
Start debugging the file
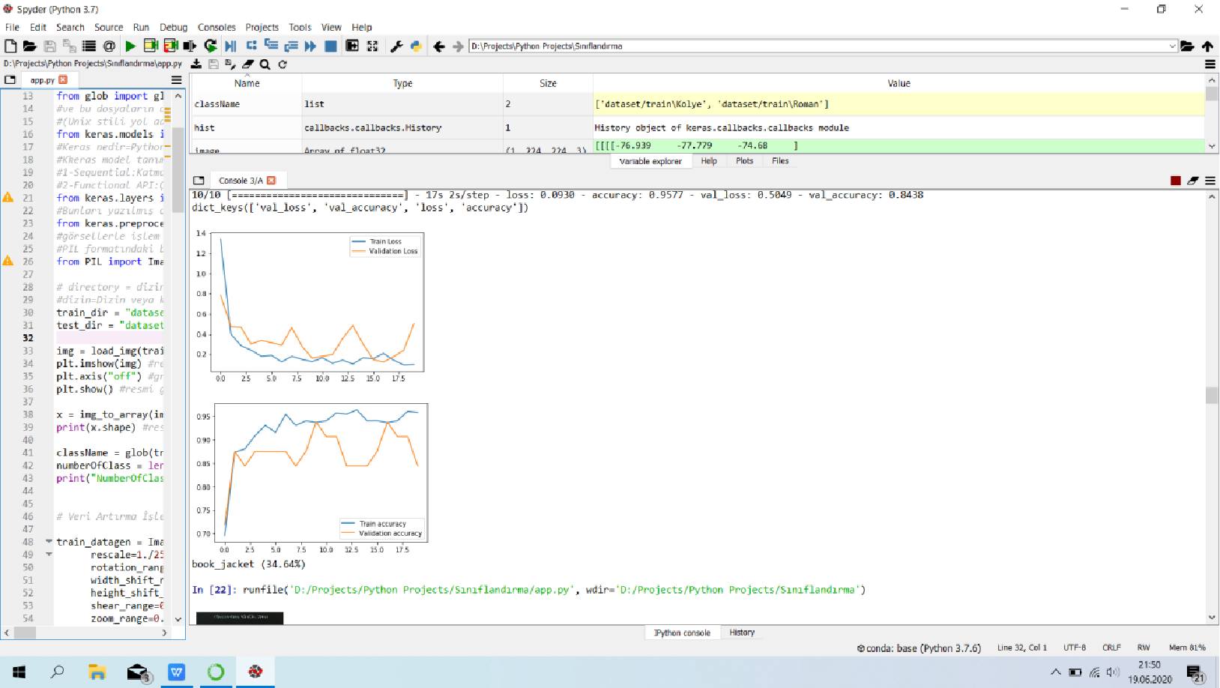231,46
